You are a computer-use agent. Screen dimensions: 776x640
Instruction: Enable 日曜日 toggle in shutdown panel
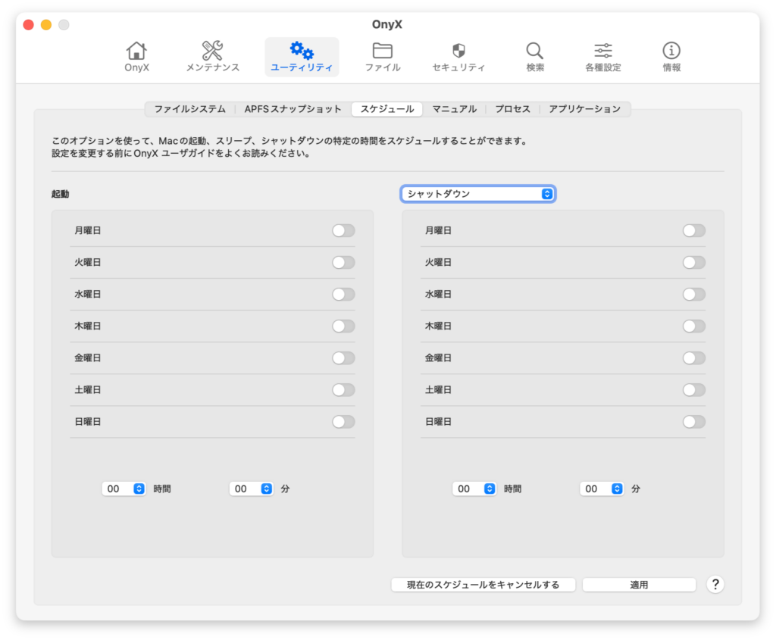(x=693, y=422)
